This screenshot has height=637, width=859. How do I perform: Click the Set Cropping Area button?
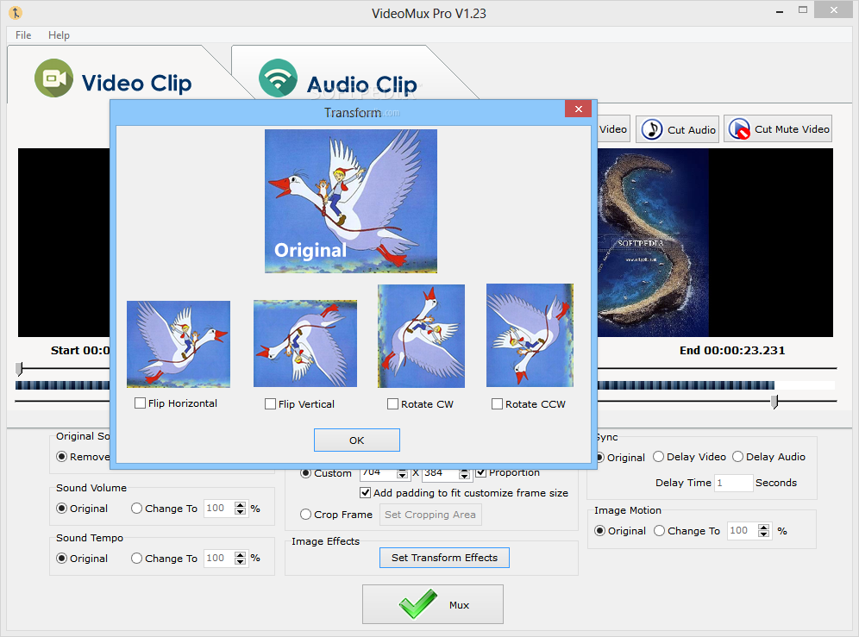[430, 515]
